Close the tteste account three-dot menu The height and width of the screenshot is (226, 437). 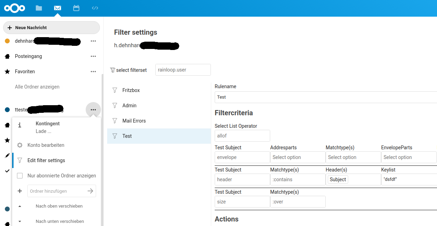(x=93, y=110)
